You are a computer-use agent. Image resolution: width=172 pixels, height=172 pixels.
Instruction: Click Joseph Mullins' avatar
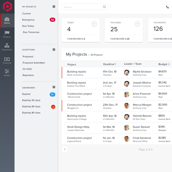(127, 84)
